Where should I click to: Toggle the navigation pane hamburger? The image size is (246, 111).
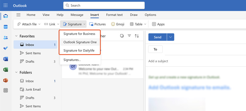18,15
